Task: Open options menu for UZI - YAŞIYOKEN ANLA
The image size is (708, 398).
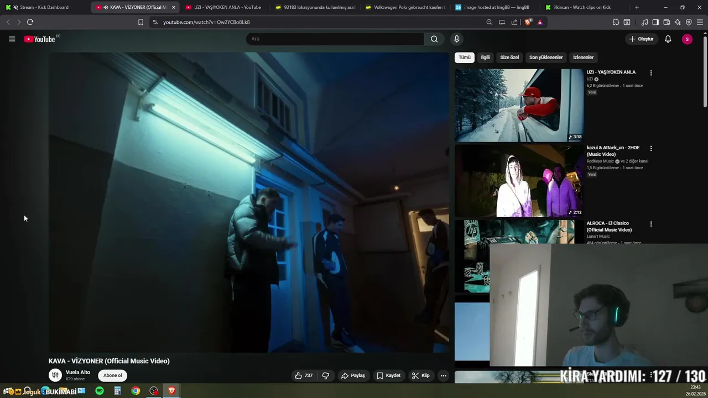Action: 651,72
